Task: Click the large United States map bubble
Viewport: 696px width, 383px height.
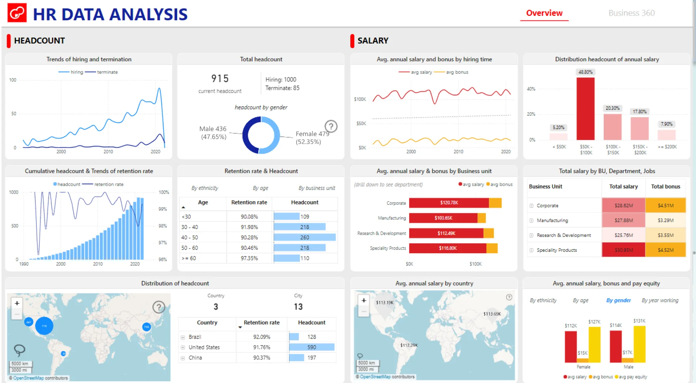Action: (x=44, y=326)
